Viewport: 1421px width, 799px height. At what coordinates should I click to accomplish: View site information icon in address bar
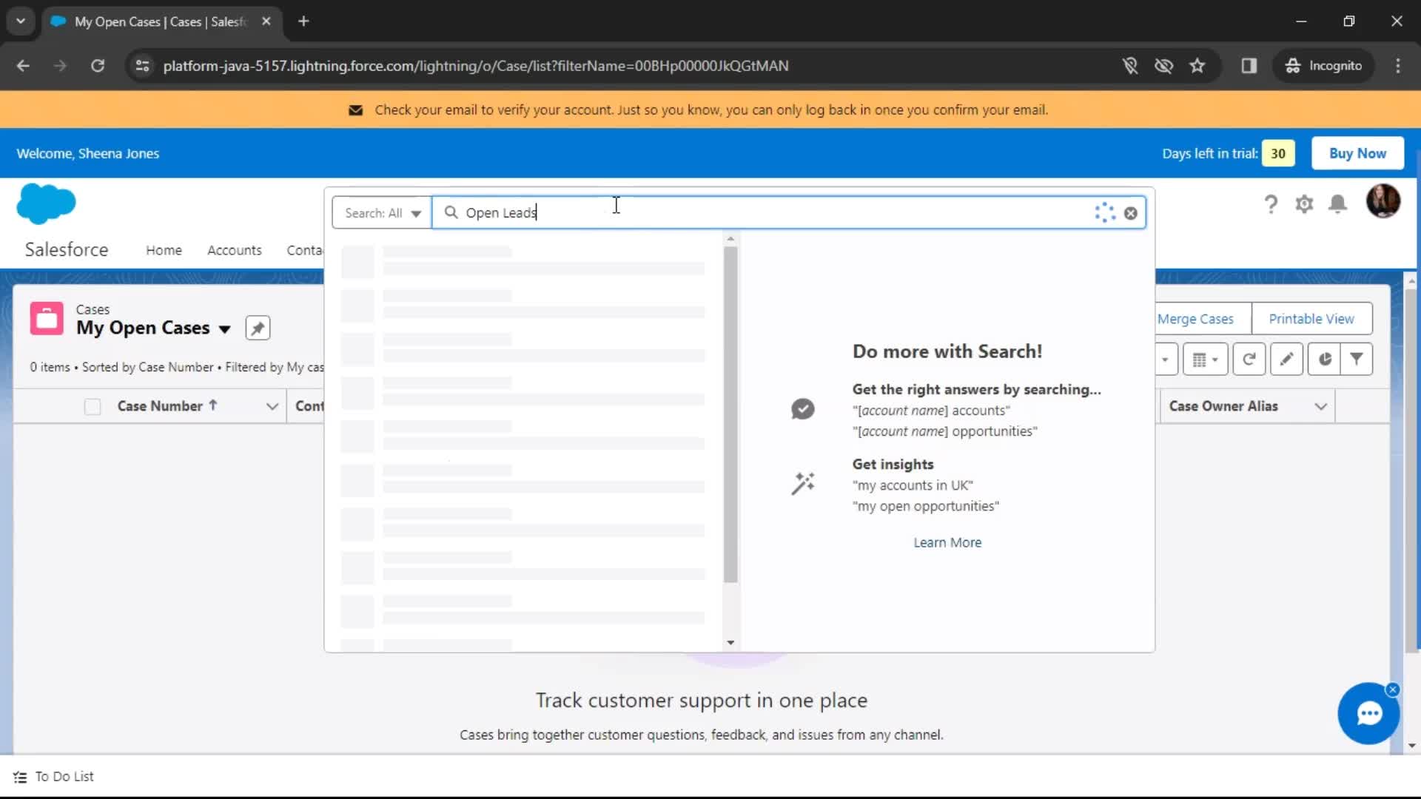(x=142, y=66)
